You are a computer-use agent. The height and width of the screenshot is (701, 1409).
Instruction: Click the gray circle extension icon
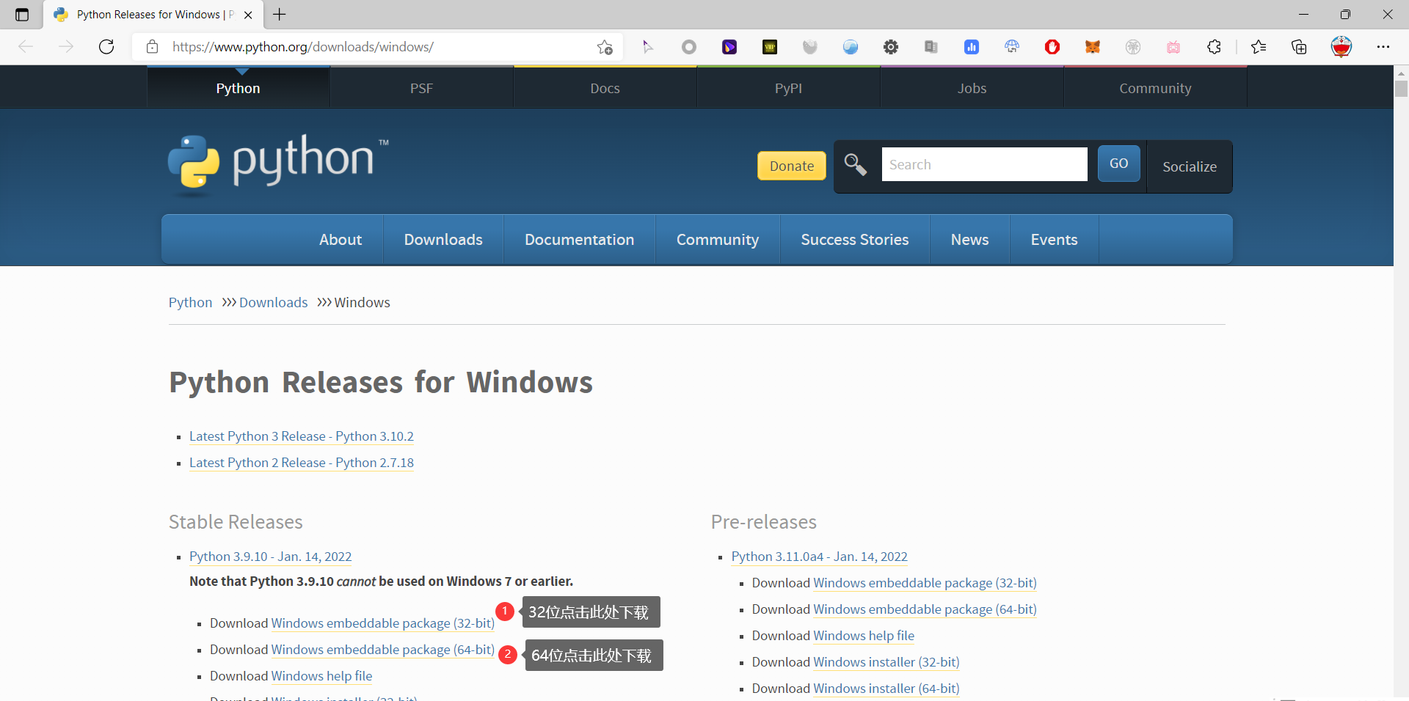point(688,47)
